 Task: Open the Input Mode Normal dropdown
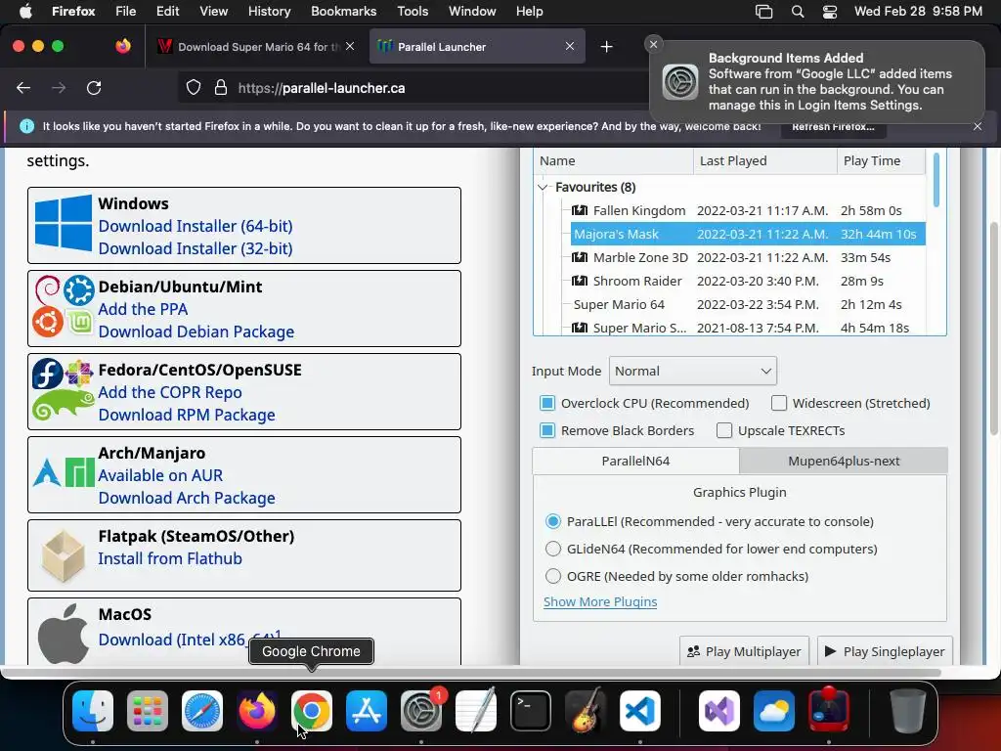pyautogui.click(x=693, y=371)
